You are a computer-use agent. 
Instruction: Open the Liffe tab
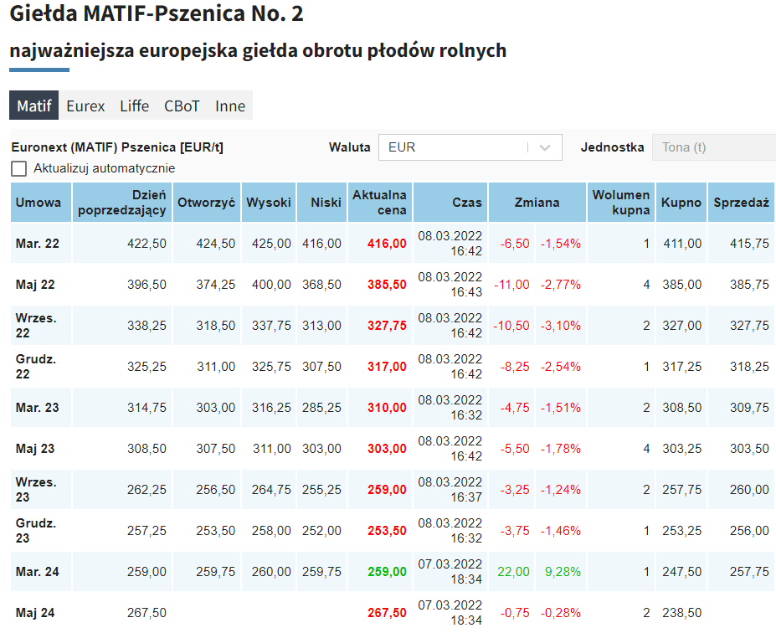click(134, 106)
